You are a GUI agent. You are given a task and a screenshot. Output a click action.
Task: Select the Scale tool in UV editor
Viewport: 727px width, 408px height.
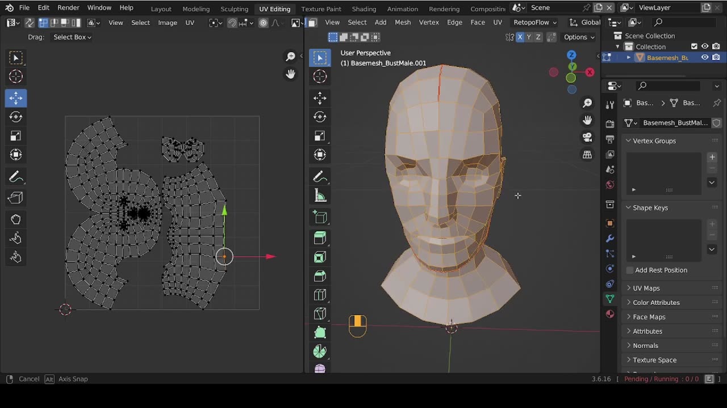click(x=16, y=136)
